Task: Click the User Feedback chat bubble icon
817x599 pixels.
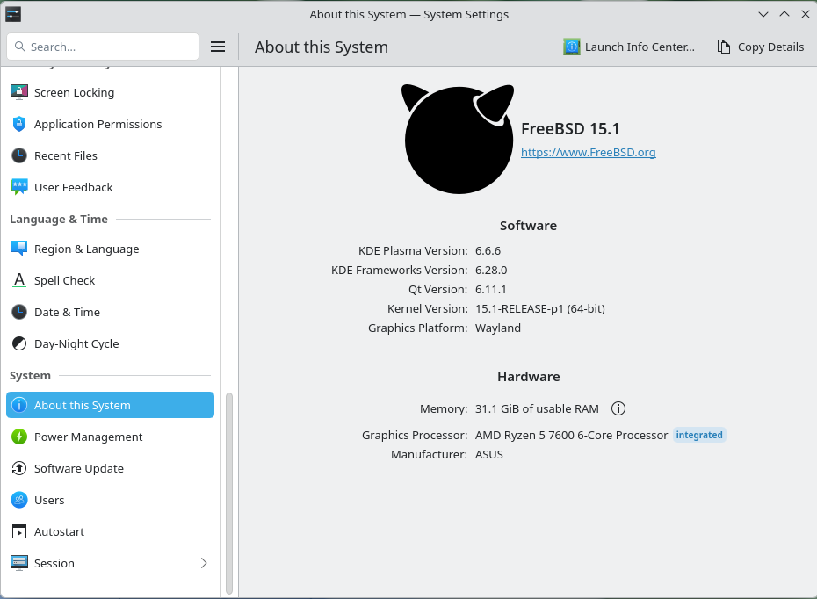Action: [x=19, y=187]
